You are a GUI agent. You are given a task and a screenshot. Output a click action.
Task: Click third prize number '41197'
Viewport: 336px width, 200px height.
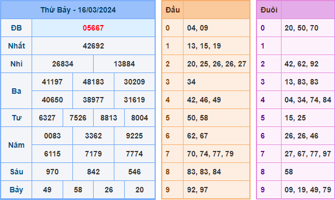coord(52,82)
